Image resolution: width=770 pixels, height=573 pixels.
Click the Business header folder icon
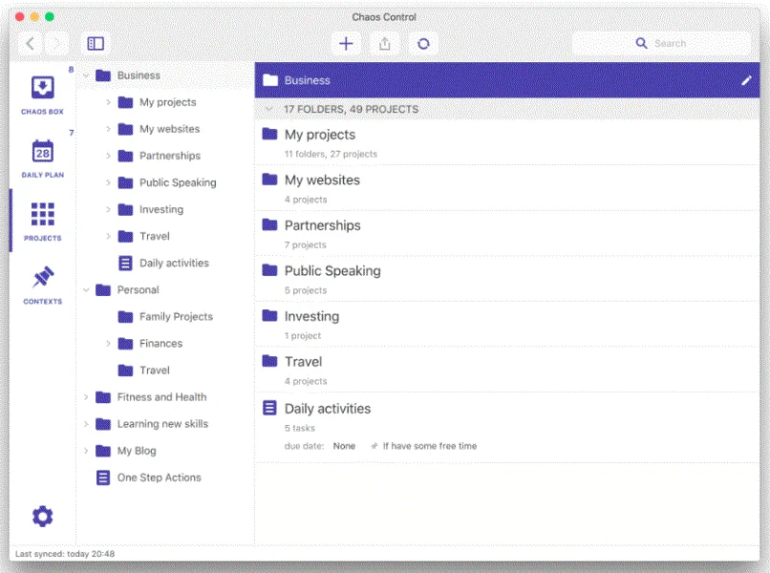click(x=270, y=80)
